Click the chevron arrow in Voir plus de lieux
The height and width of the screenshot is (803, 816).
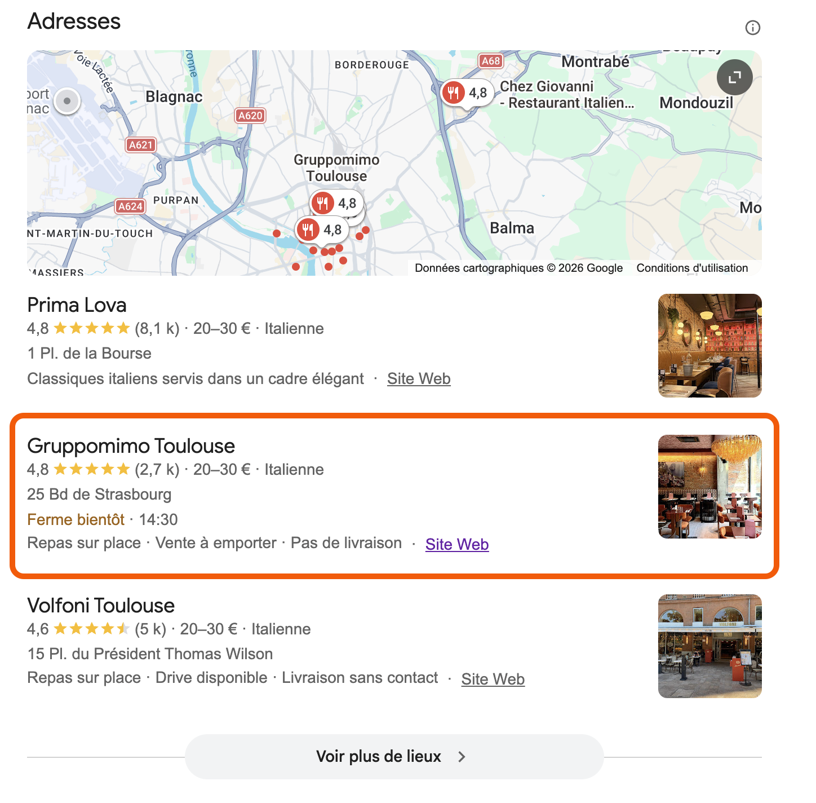(462, 757)
